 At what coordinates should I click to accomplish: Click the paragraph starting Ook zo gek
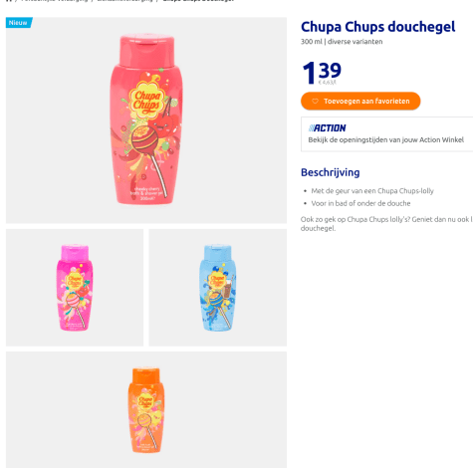pyautogui.click(x=386, y=224)
